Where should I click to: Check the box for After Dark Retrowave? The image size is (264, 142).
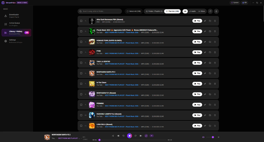81,21
